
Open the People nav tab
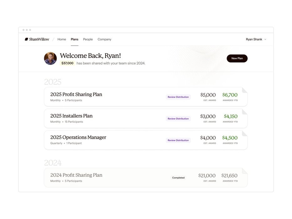88,39
